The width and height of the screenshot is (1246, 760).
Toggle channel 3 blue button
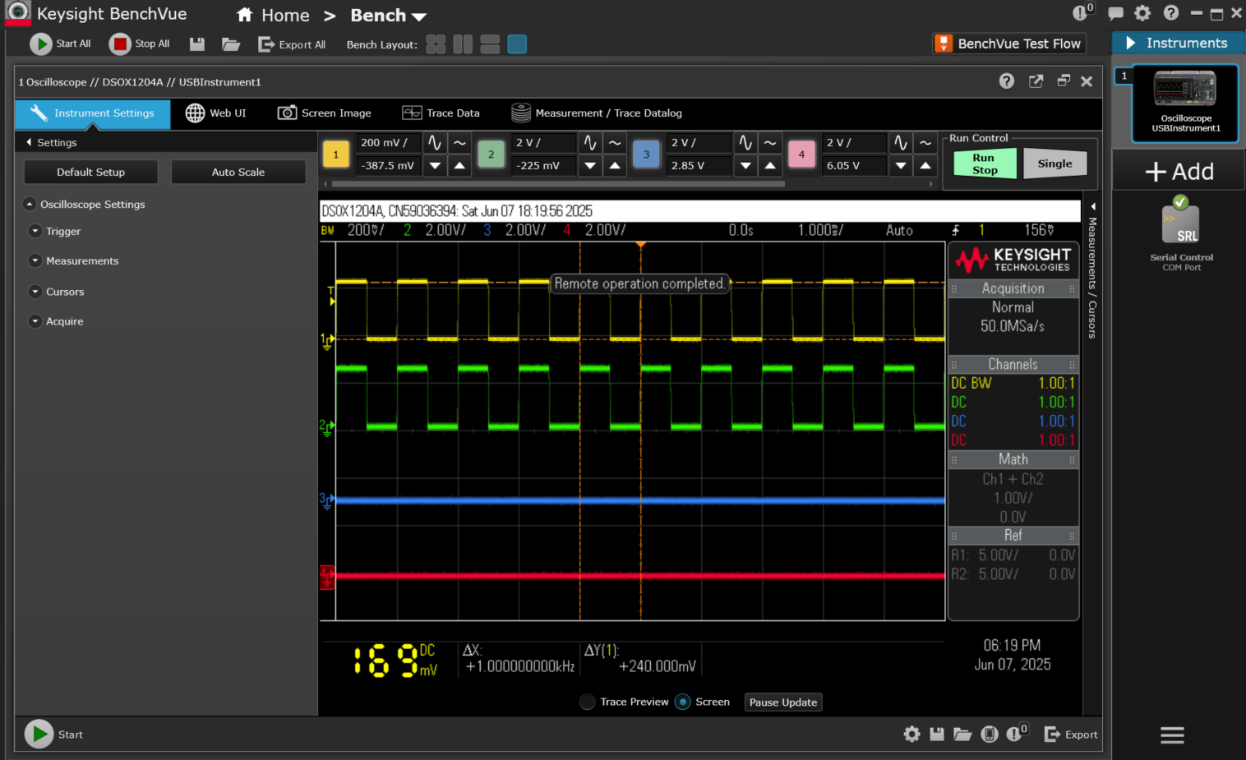646,154
